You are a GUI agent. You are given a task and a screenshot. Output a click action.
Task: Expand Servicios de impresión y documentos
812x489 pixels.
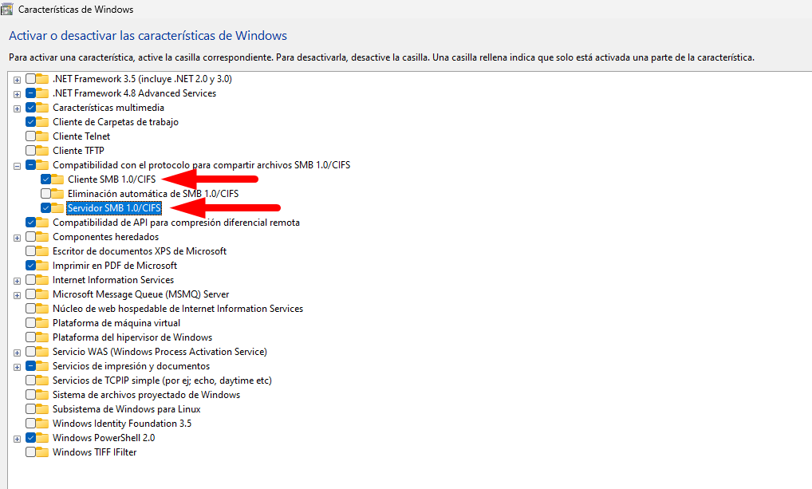17,367
